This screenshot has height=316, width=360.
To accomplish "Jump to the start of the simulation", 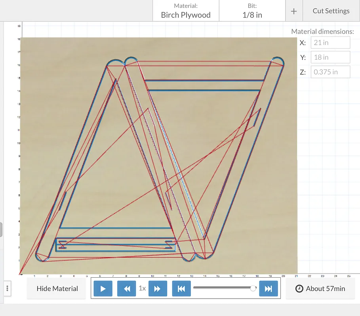I will pos(181,289).
